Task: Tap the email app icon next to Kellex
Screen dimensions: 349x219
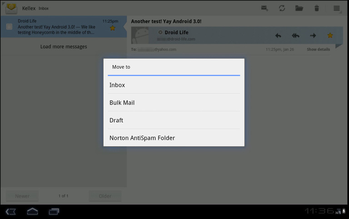Action: coord(11,9)
